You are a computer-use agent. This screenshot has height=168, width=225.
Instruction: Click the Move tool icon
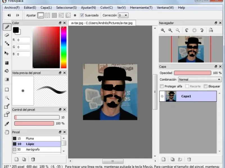(x=7, y=53)
